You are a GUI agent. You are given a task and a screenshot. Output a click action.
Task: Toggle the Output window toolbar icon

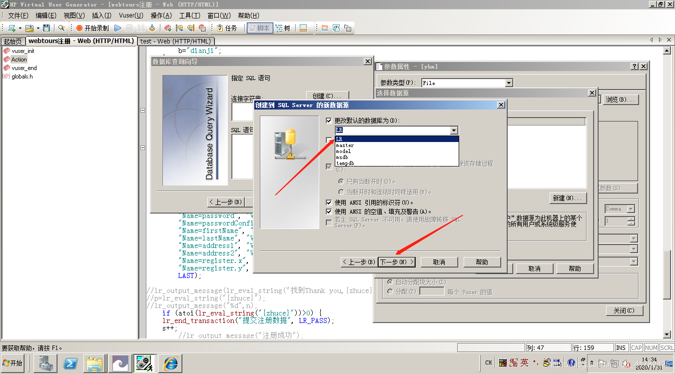pos(303,28)
